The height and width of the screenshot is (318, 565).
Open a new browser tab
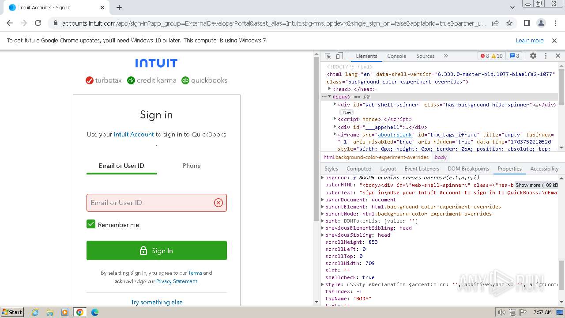click(x=119, y=8)
